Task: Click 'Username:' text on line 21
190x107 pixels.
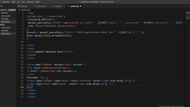Action: click(x=33, y=77)
